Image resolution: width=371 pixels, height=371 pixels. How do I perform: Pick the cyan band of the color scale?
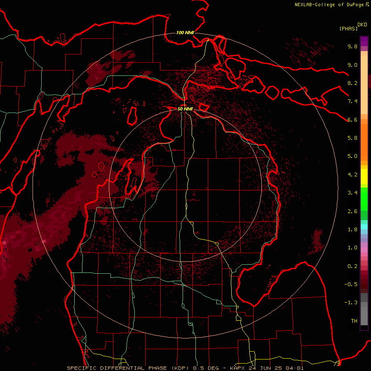coord(364,227)
